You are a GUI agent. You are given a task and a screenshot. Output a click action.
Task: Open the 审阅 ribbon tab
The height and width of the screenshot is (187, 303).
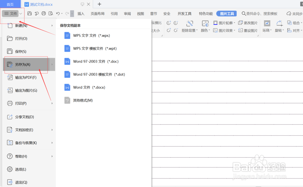(127, 14)
